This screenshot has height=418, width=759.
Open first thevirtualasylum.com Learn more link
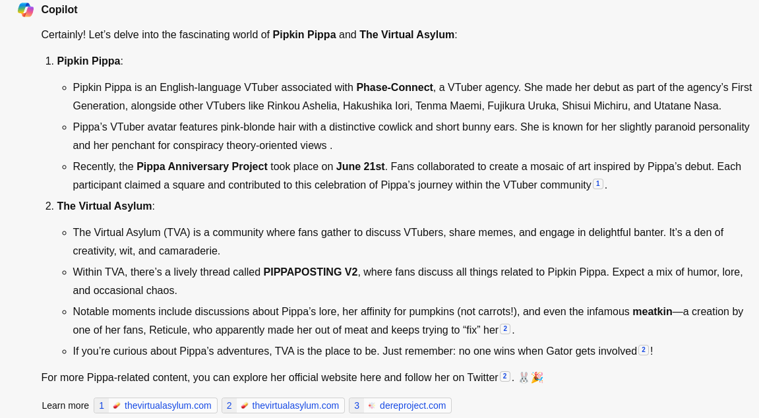pyautogui.click(x=167, y=405)
